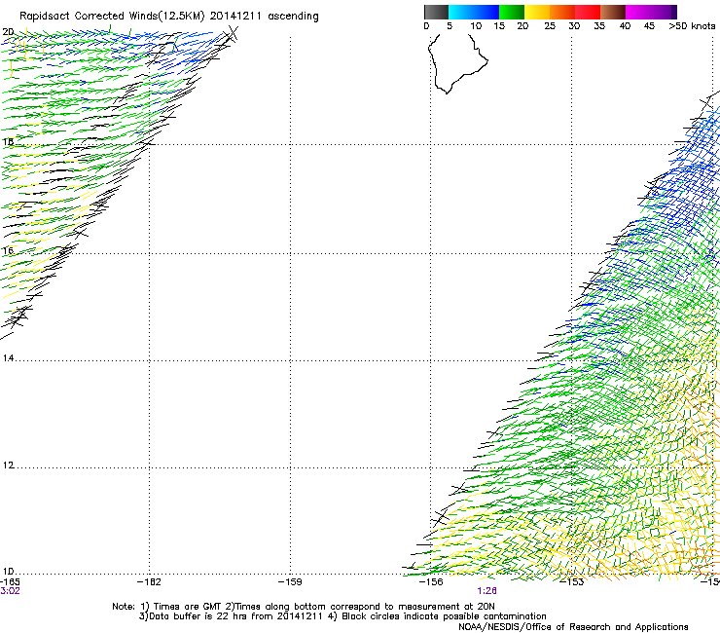Image resolution: width=720 pixels, height=633 pixels.
Task: Click the latitude axis label '18'
Action: coord(8,142)
